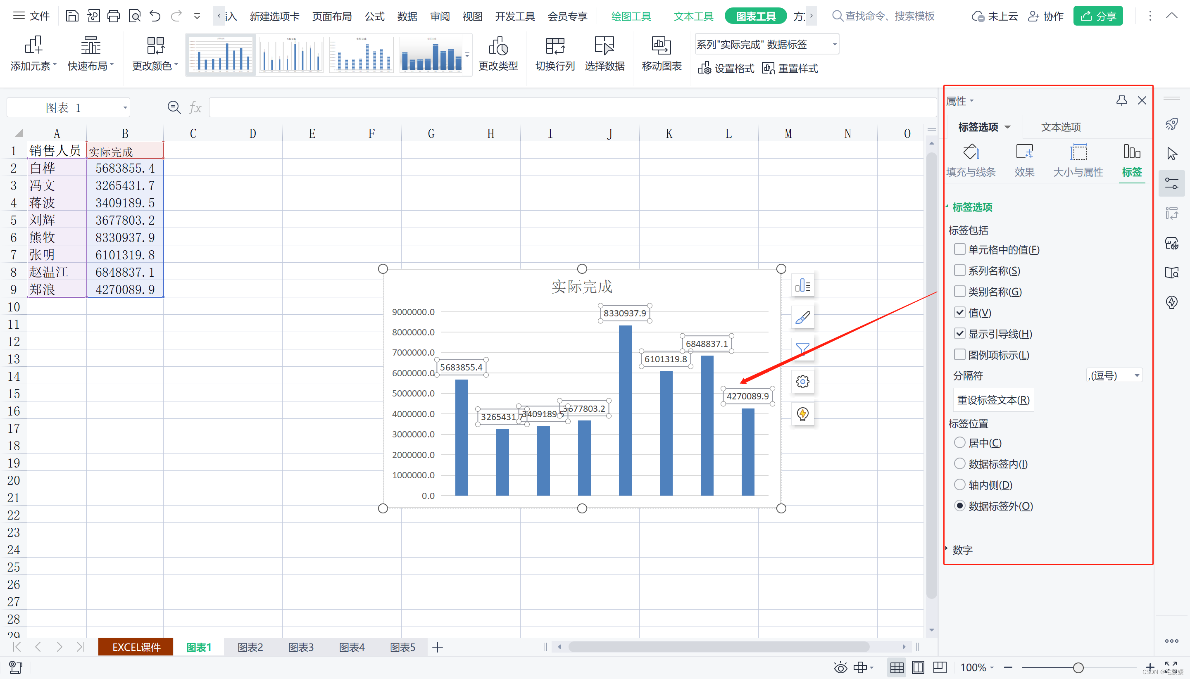The image size is (1190, 679).
Task: Open Add Element (添加元素) dropdown
Action: tap(33, 54)
